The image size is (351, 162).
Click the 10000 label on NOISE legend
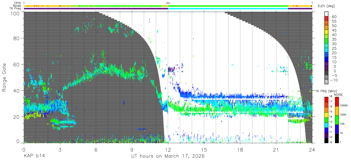coord(344,106)
